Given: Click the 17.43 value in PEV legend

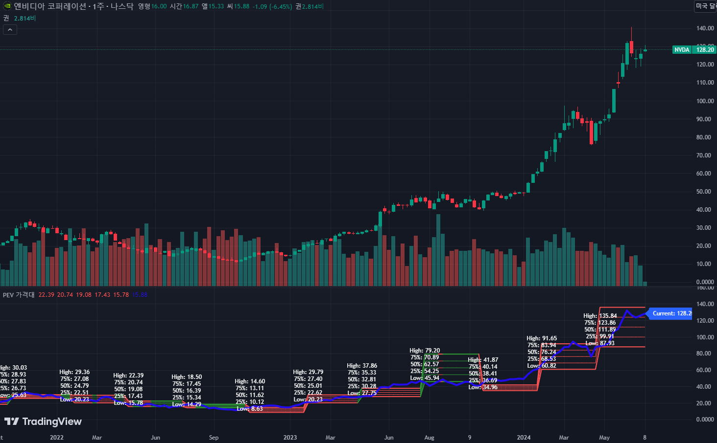Looking at the screenshot, I should pos(102,295).
